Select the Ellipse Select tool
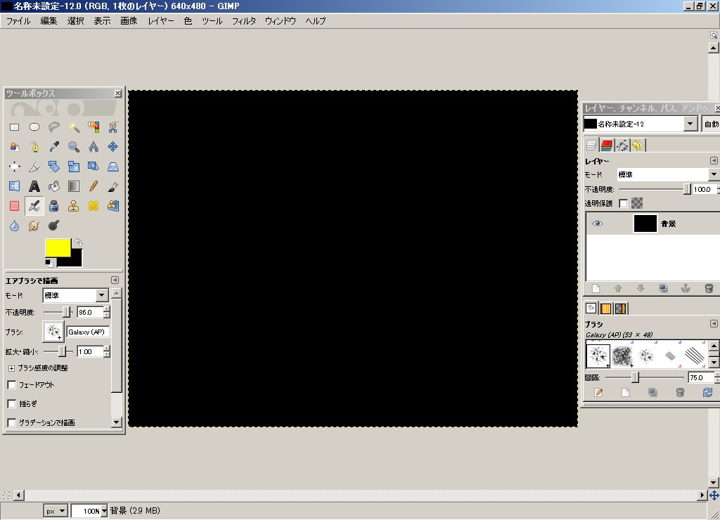Viewport: 720px width, 520px height. [x=34, y=127]
